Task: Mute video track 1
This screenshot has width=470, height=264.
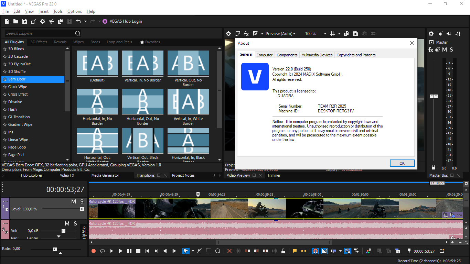Action: [x=73, y=202]
